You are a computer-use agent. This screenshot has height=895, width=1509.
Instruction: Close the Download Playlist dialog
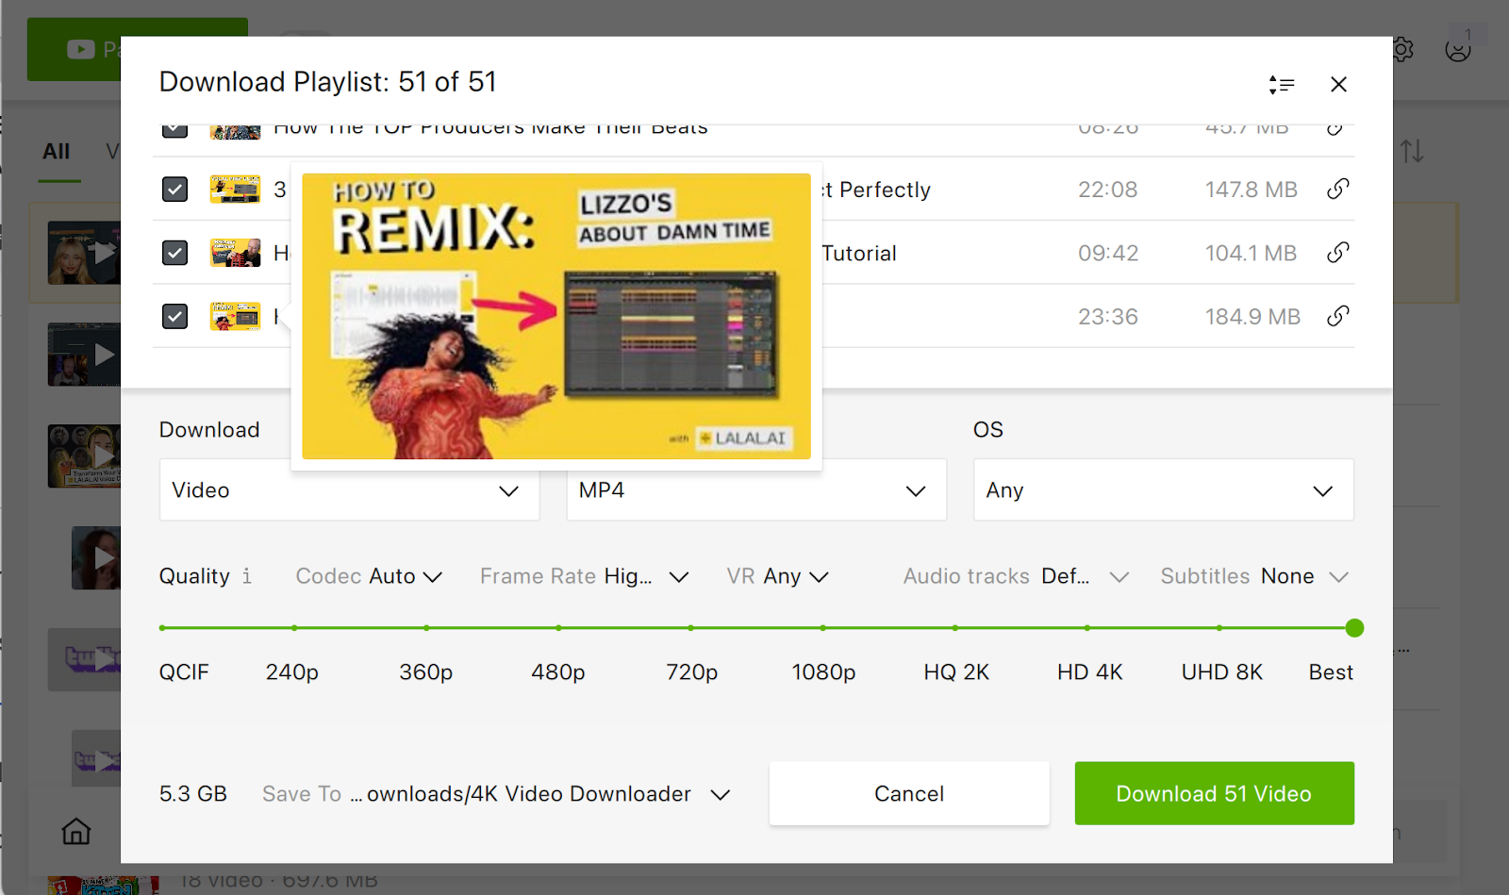click(1338, 85)
